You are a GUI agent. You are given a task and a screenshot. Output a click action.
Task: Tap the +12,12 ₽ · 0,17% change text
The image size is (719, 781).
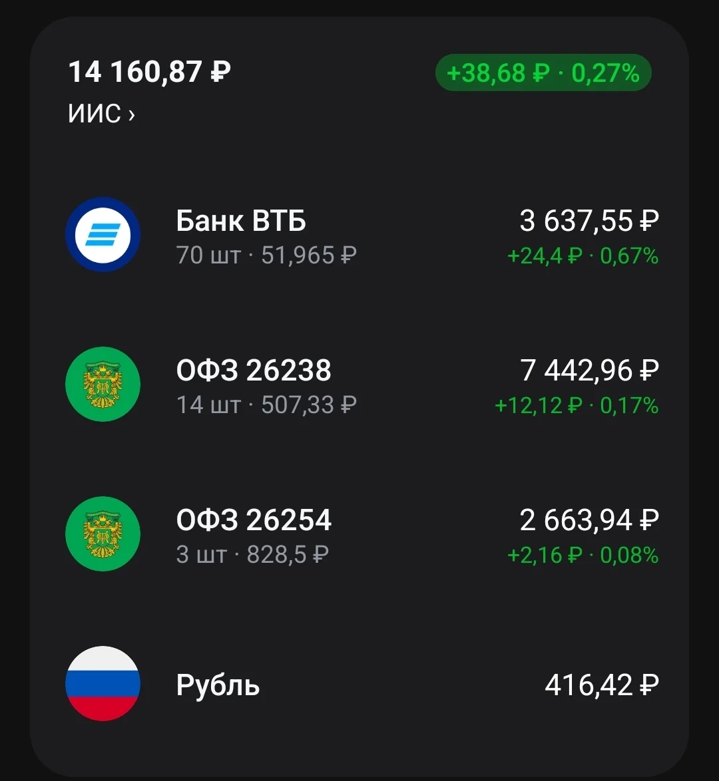[577, 405]
